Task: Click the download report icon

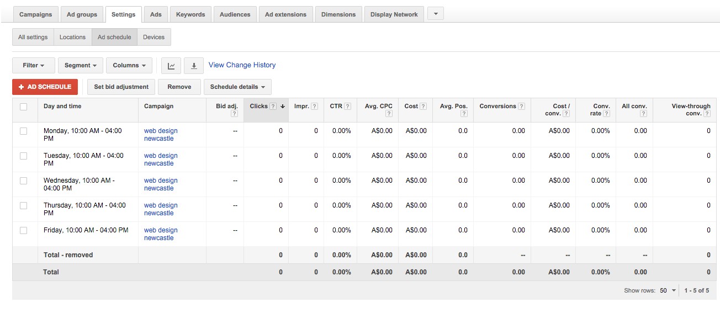Action: click(194, 66)
